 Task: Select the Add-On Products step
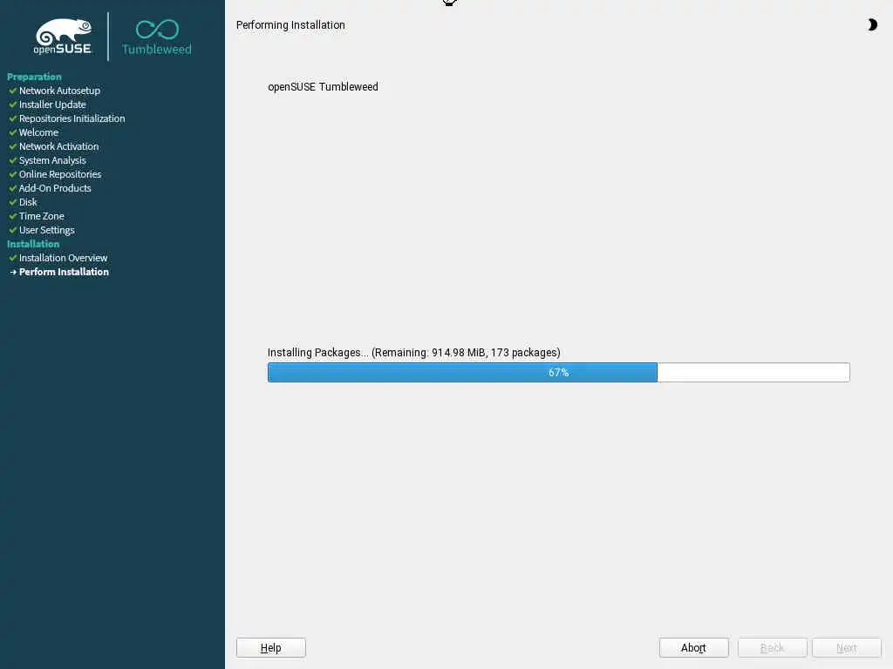[55, 188]
